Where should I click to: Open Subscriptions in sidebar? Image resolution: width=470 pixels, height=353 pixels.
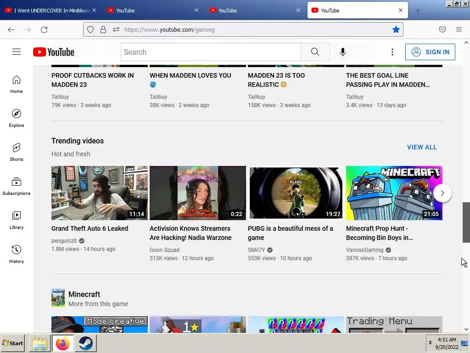click(17, 186)
